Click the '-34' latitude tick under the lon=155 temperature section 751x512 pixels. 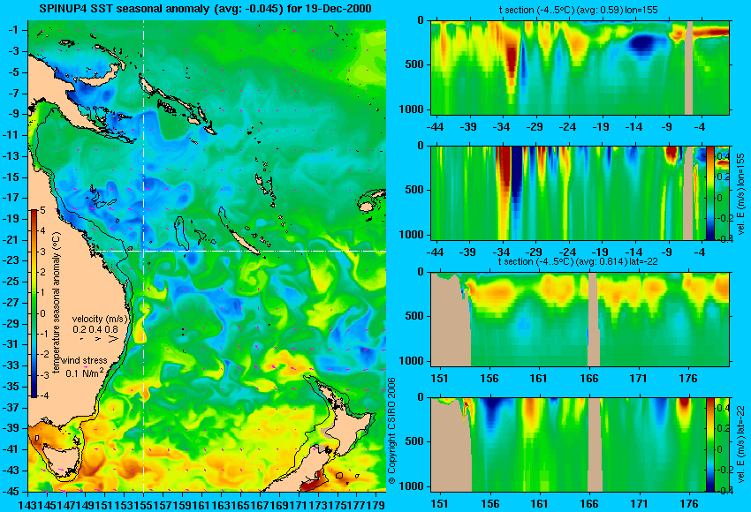point(501,127)
